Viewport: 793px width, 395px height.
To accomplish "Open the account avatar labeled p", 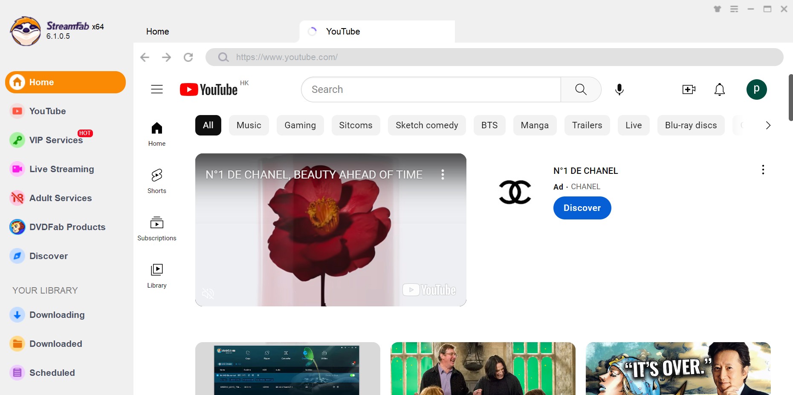I will coord(757,89).
